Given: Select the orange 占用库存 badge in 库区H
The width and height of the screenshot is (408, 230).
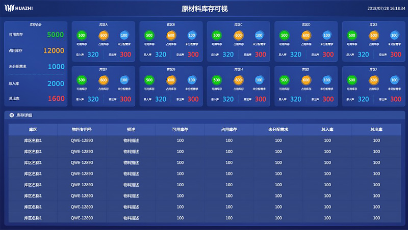Looking at the screenshot, I should [x=238, y=80].
